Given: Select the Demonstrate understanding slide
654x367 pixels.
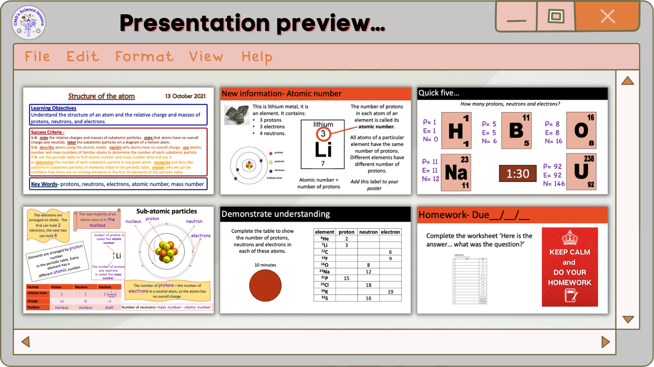Looking at the screenshot, I should coord(315,260).
